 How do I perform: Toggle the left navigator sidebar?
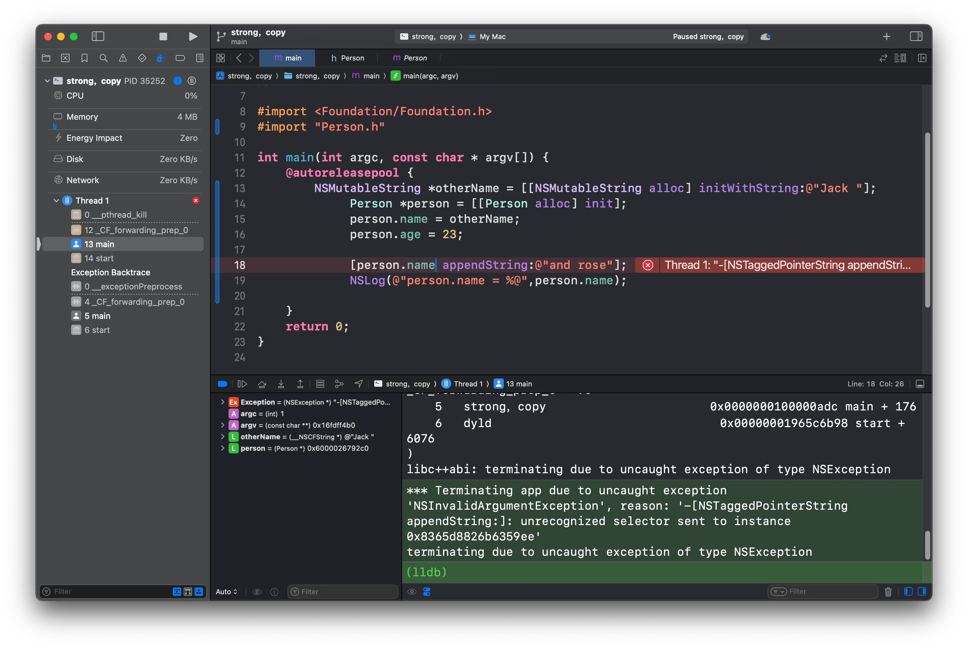pos(98,36)
